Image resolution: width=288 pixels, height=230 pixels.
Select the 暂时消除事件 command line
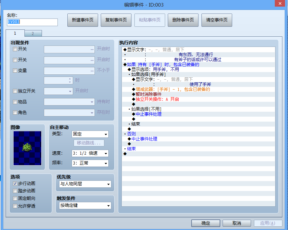pos(148,94)
